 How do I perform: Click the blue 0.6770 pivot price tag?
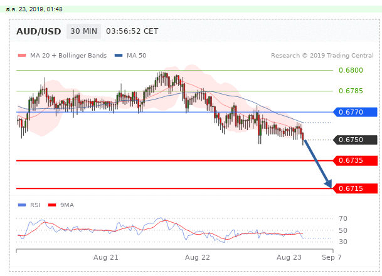coord(356,112)
